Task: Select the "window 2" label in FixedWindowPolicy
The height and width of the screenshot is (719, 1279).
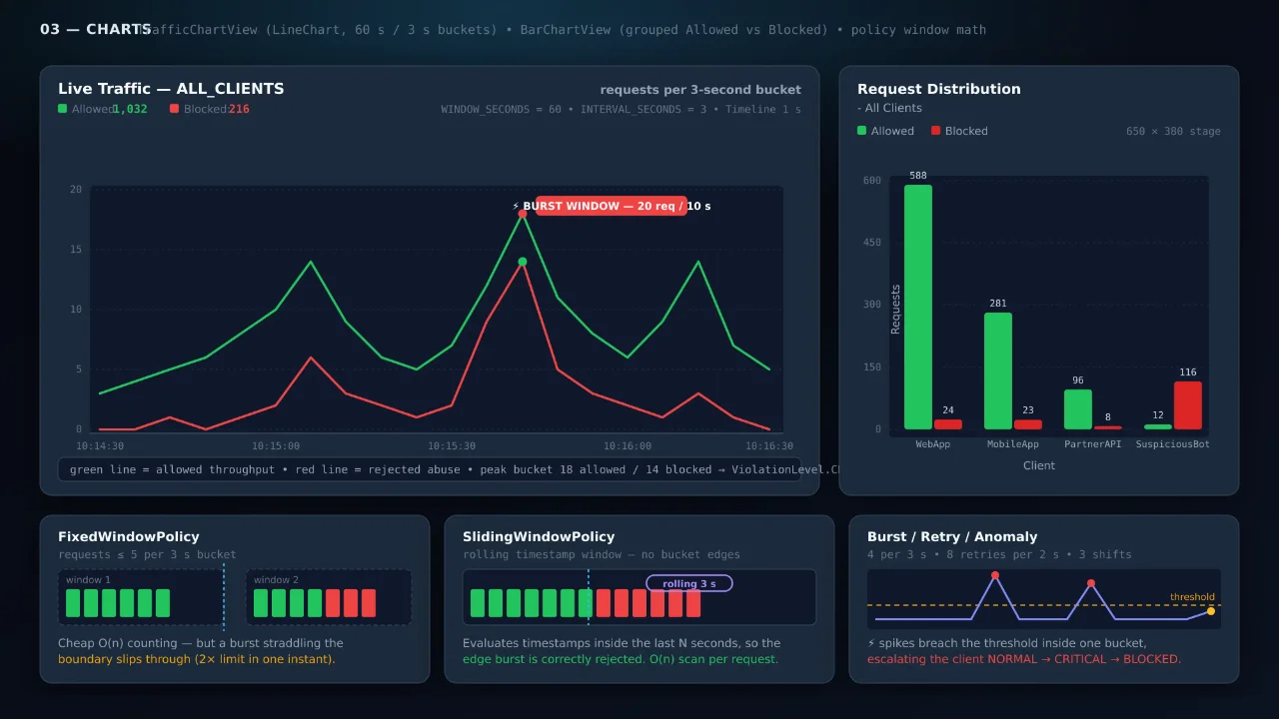Action: pos(277,580)
